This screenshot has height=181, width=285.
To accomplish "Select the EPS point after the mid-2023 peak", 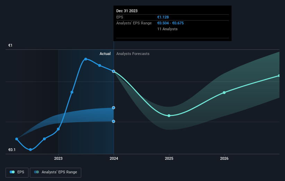I will [100, 65].
